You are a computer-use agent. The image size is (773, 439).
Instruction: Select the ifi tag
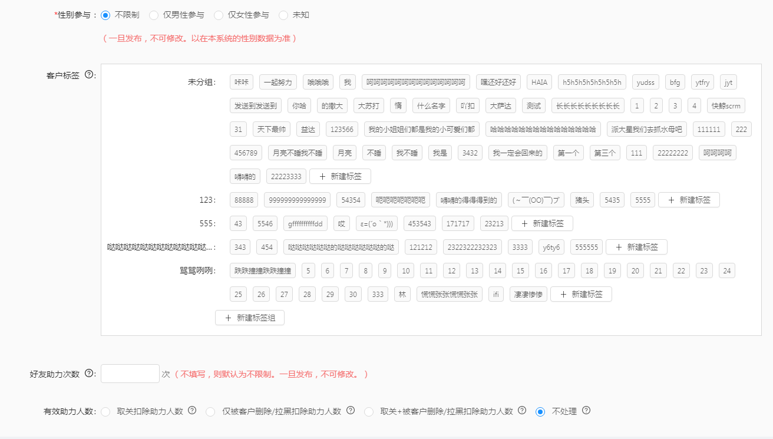pos(496,294)
